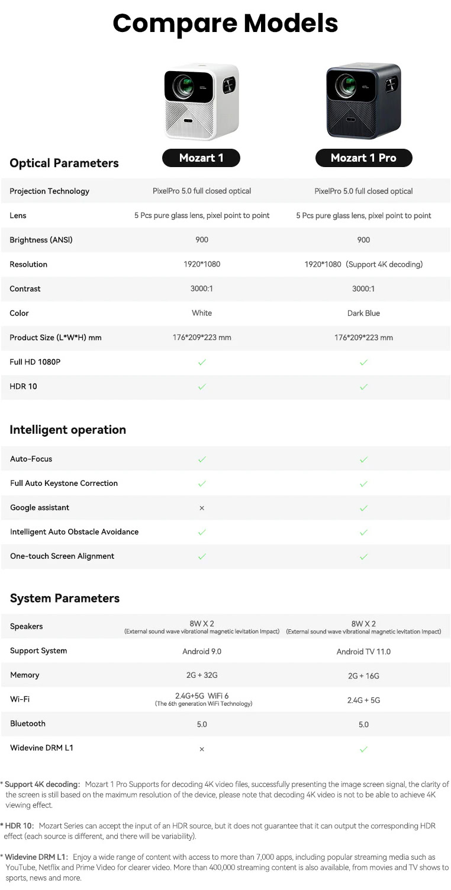The image size is (451, 890).
Task: Click the Optical Parameters section heading
Action: point(64,163)
